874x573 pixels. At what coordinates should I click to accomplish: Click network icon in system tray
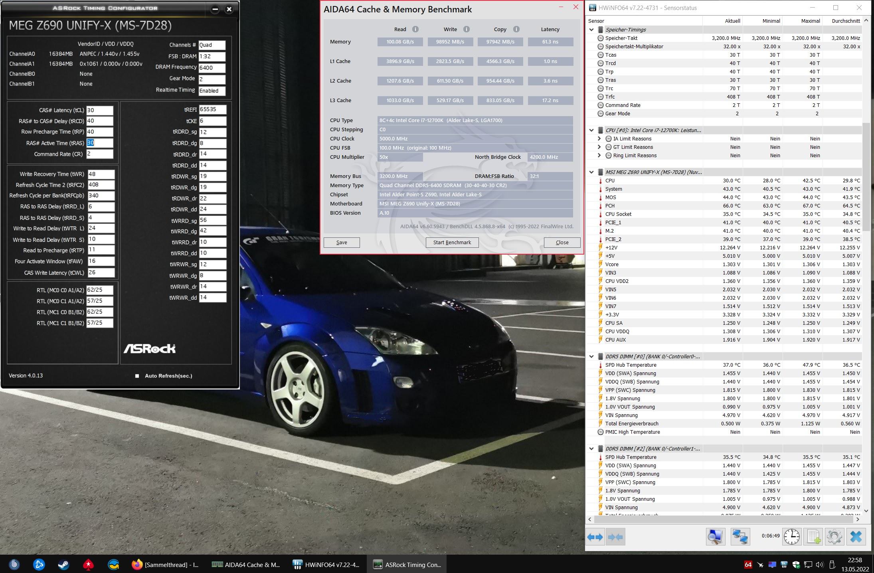pyautogui.click(x=808, y=565)
